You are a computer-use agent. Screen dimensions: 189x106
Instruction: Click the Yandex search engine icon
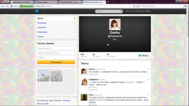point(139,6)
